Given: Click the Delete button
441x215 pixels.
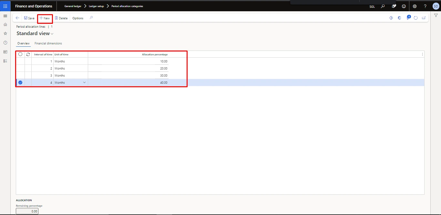Looking at the screenshot, I should pos(61,18).
